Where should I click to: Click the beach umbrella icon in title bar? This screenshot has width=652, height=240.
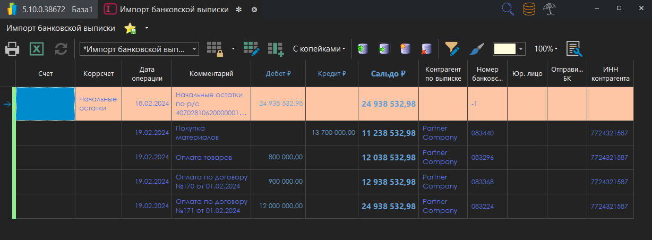point(550,9)
